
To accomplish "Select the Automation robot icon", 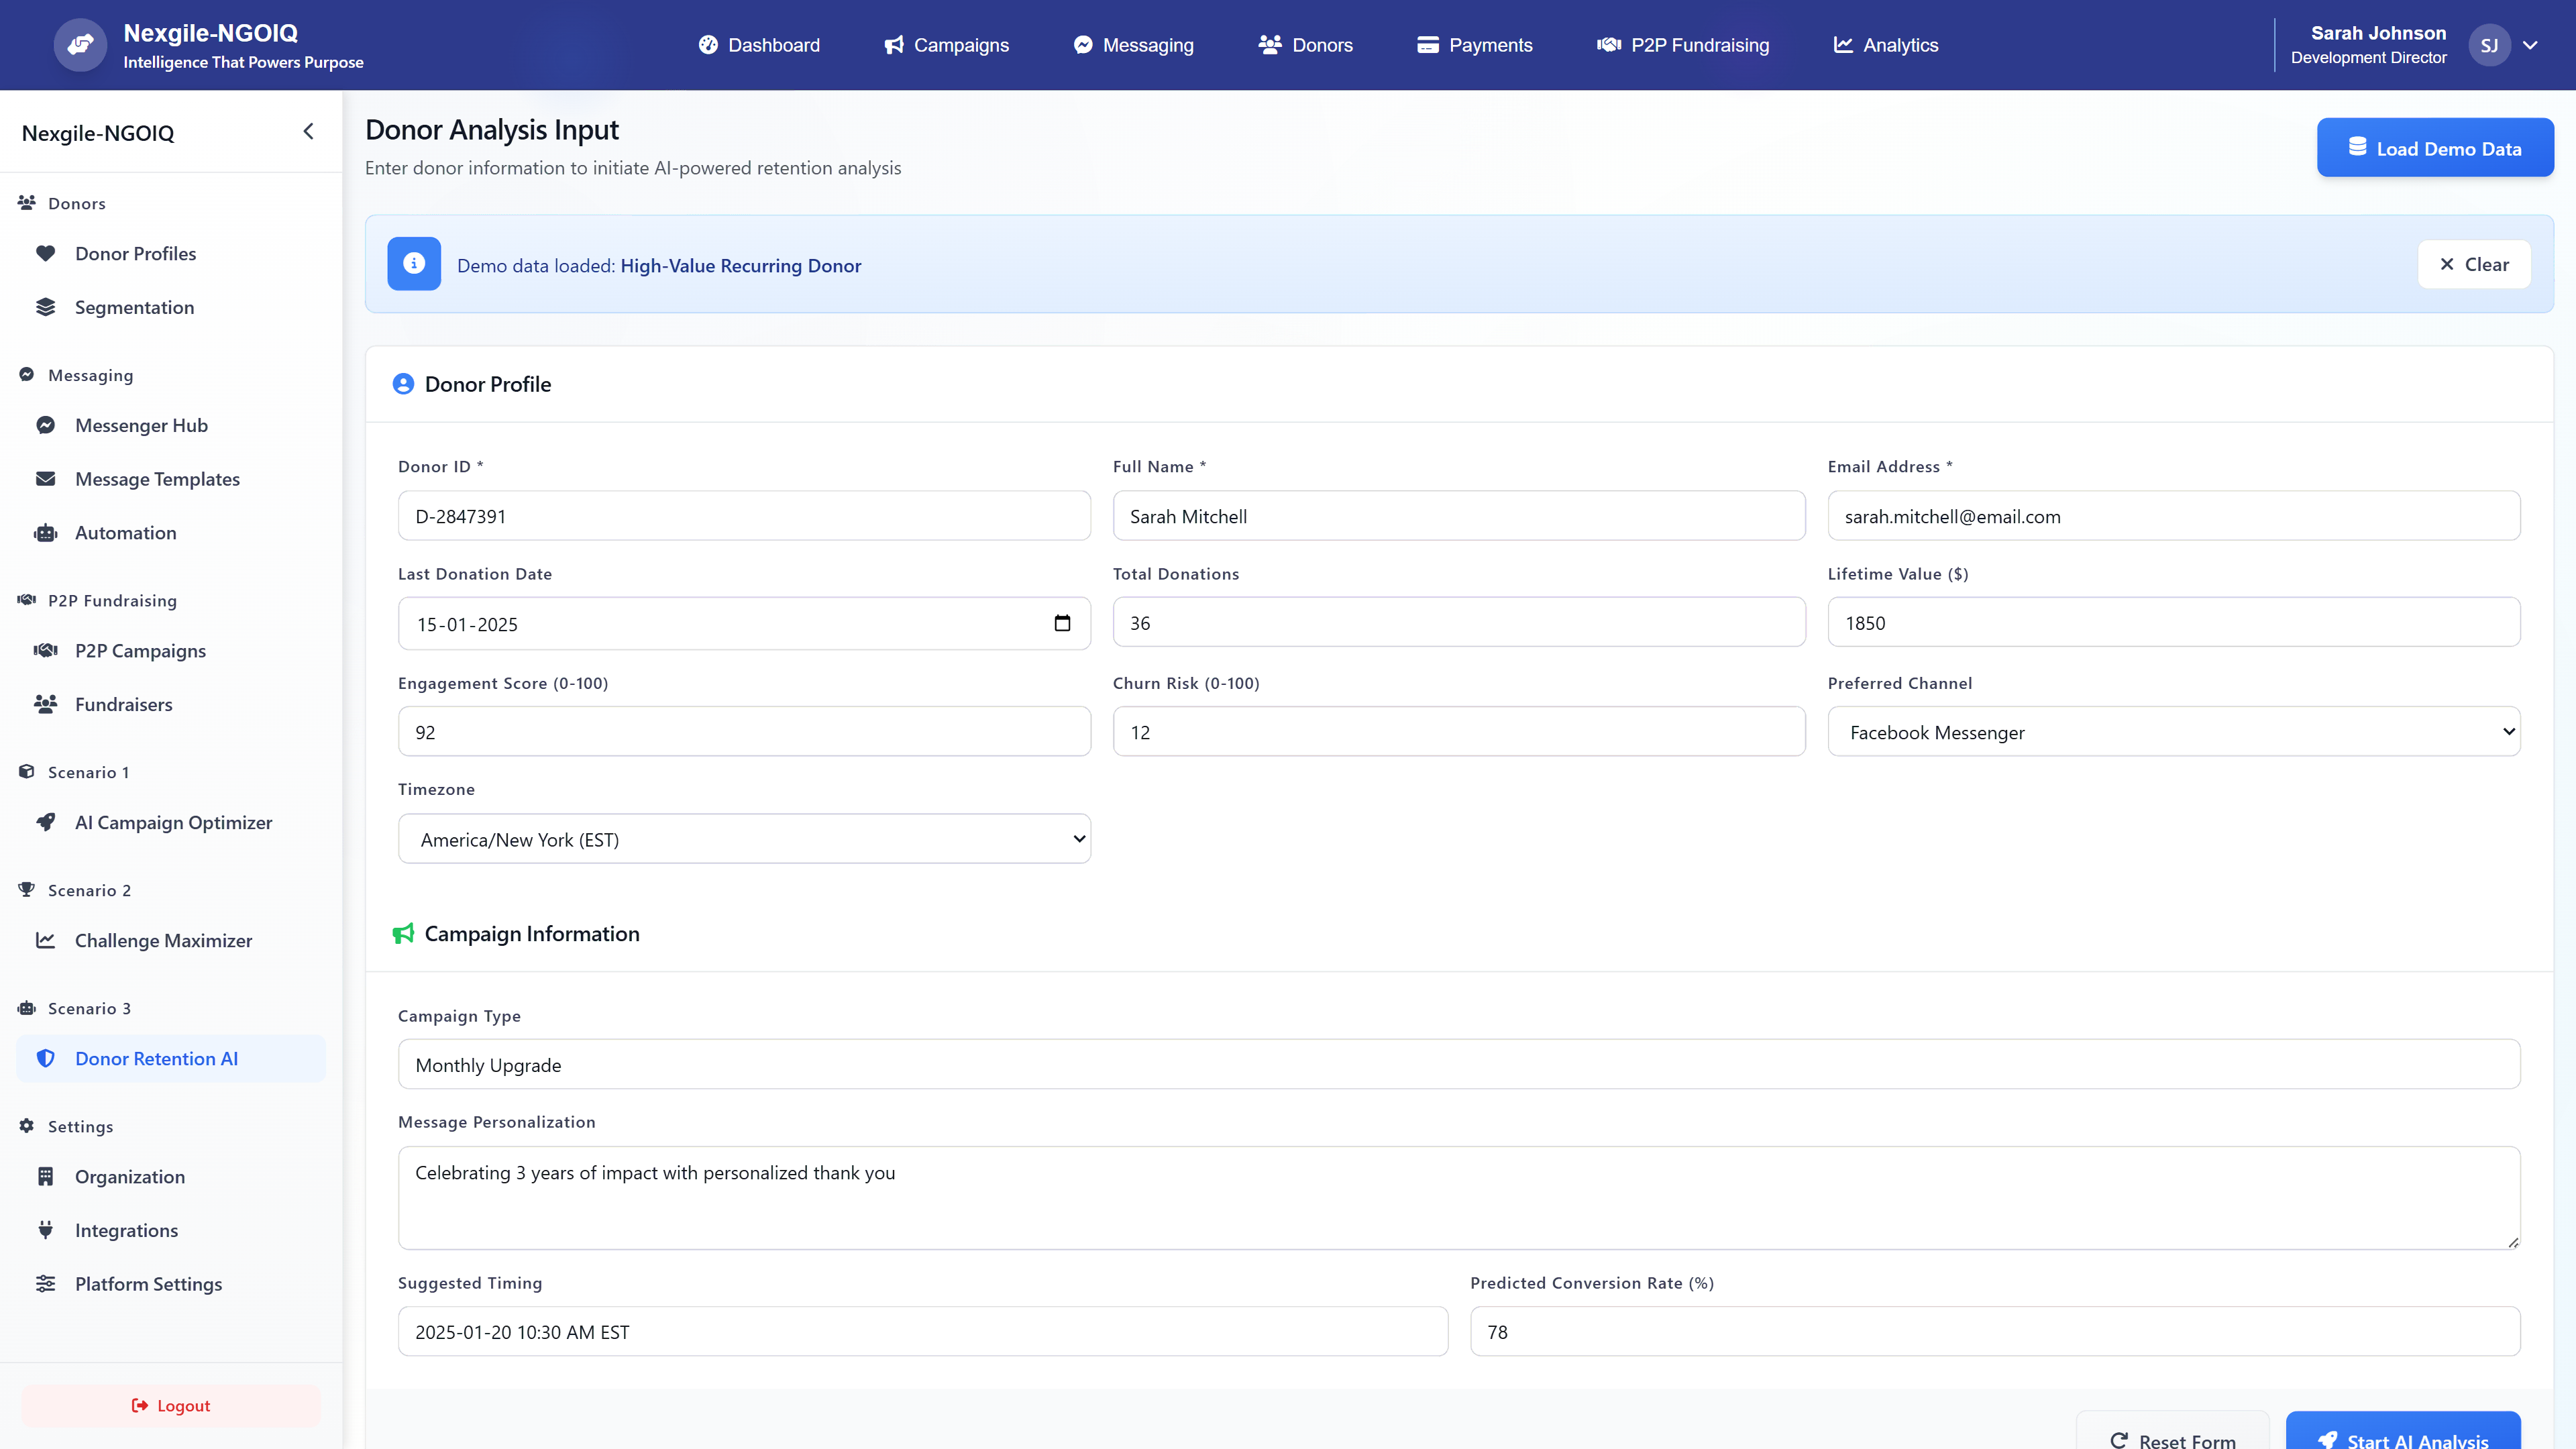I will pyautogui.click(x=46, y=532).
